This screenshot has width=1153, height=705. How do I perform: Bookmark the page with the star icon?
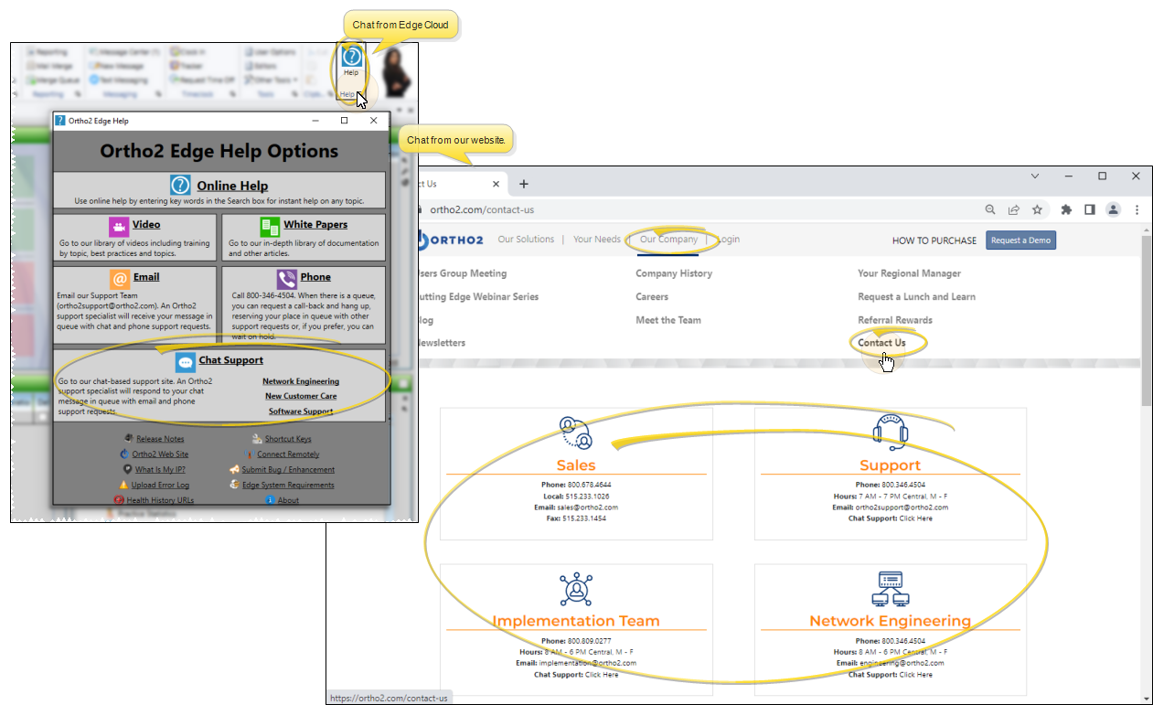tap(1037, 209)
